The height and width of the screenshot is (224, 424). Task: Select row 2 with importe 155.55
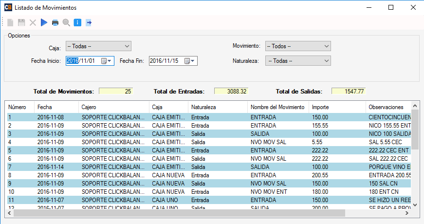209,126
